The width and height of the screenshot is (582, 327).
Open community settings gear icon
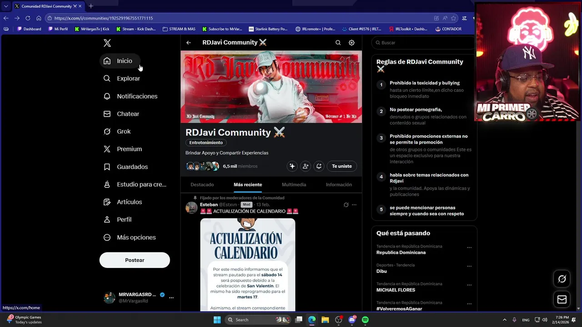pos(351,43)
